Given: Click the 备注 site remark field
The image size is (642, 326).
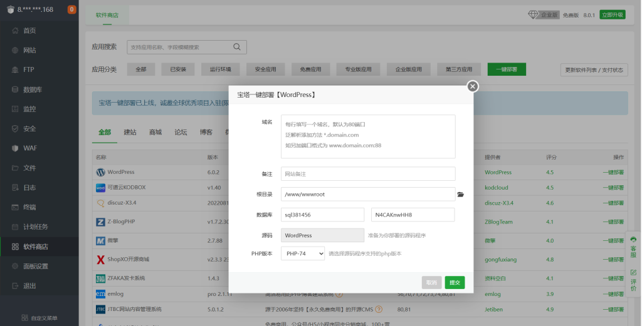Looking at the screenshot, I should (x=368, y=173).
